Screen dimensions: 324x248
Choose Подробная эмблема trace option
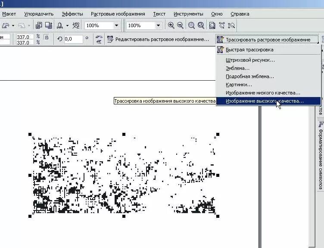point(268,76)
